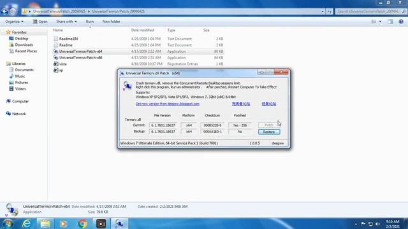Open the Windows Start menu
Image resolution: width=408 pixels, height=229 pixels.
coord(8,223)
